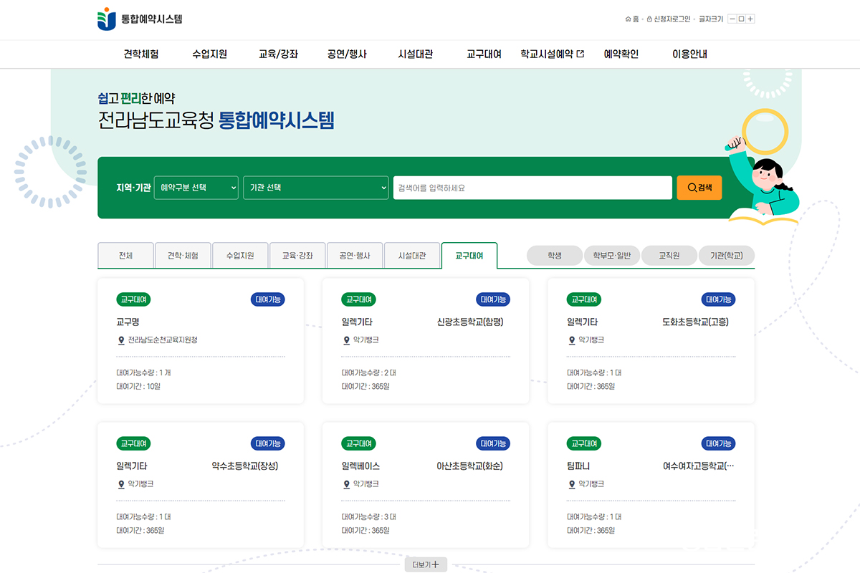Toggle the 학생 audience filter

pos(555,256)
